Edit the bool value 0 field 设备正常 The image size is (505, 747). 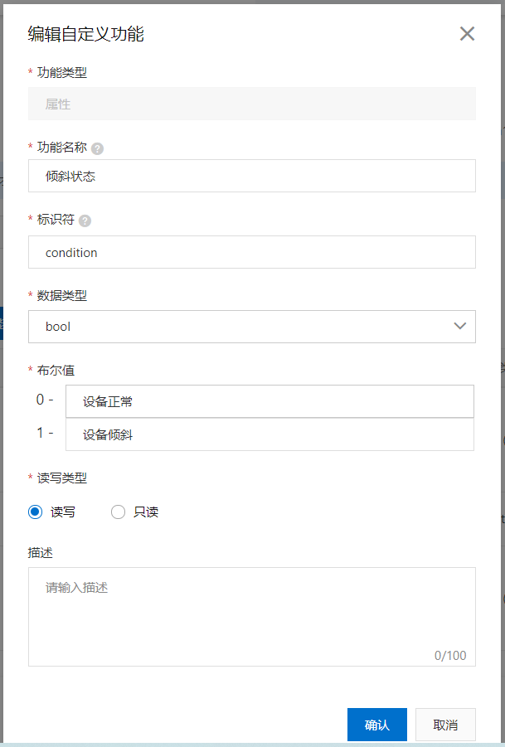click(x=269, y=402)
